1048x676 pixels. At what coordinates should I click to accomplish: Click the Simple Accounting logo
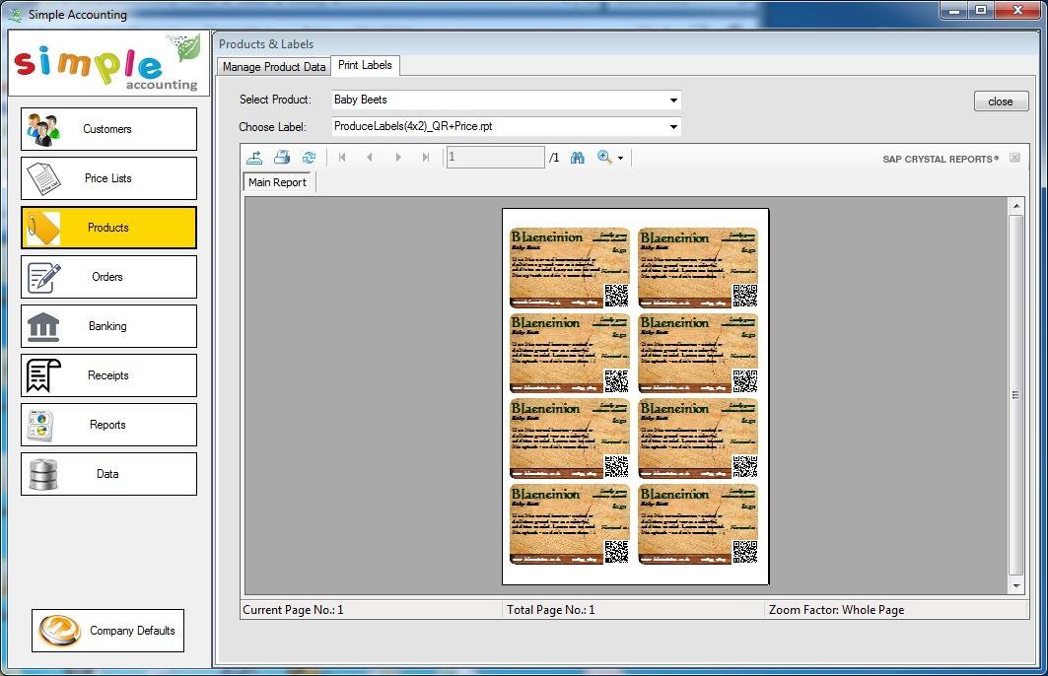click(108, 64)
